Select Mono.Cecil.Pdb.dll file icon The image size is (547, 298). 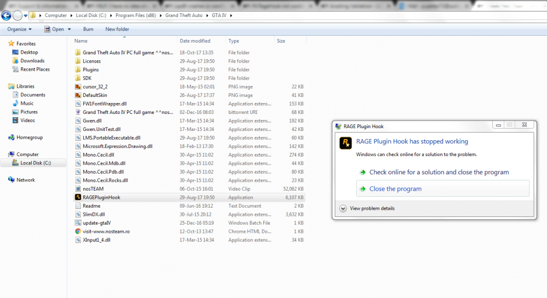pyautogui.click(x=78, y=171)
